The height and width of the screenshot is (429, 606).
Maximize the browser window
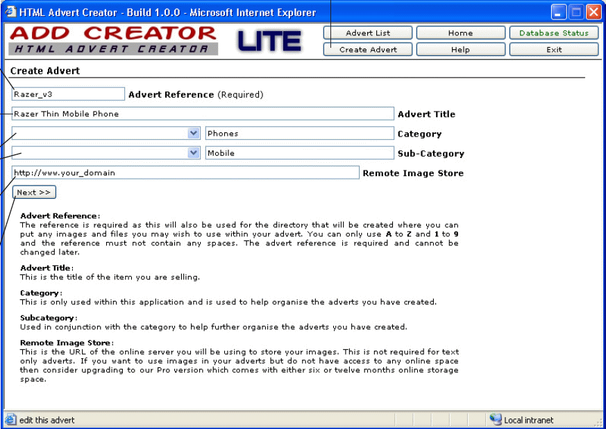point(576,12)
